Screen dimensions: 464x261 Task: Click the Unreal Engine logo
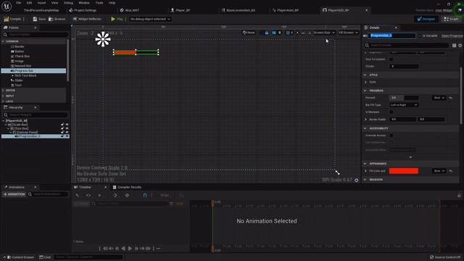coord(7,7)
